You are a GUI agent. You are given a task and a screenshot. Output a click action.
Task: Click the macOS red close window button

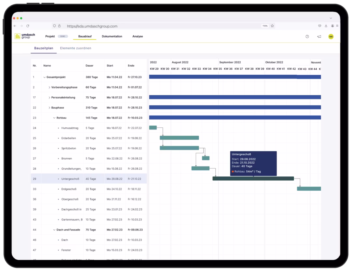coord(14,18)
